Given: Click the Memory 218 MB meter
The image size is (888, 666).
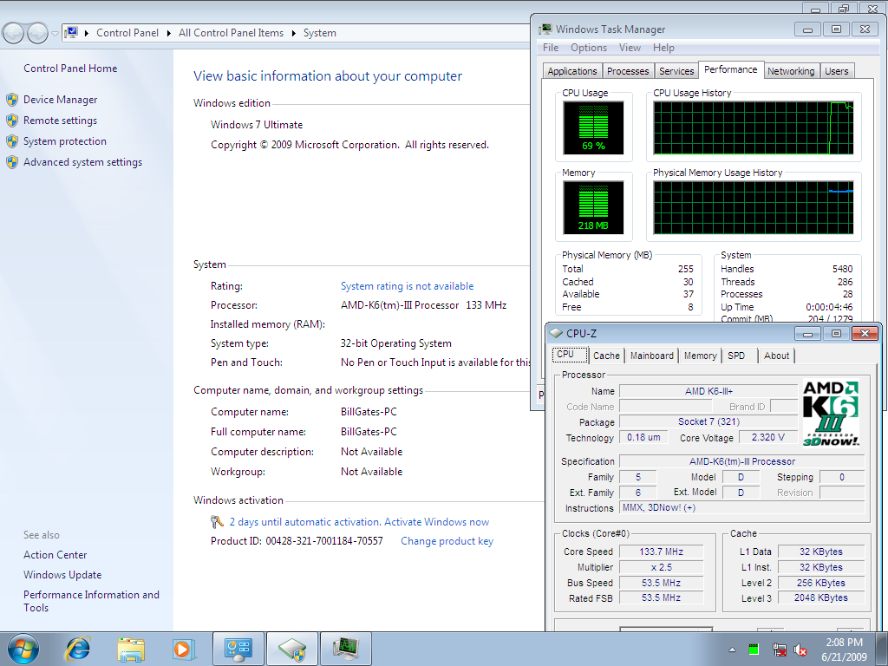Looking at the screenshot, I should click(593, 208).
